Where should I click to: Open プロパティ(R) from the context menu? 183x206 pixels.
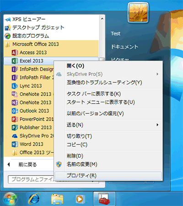coord(108,176)
